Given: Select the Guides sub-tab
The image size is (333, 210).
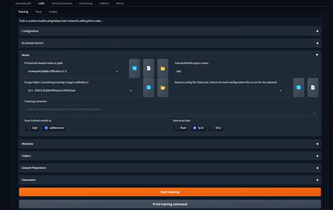Looking at the screenshot, I should [53, 11].
